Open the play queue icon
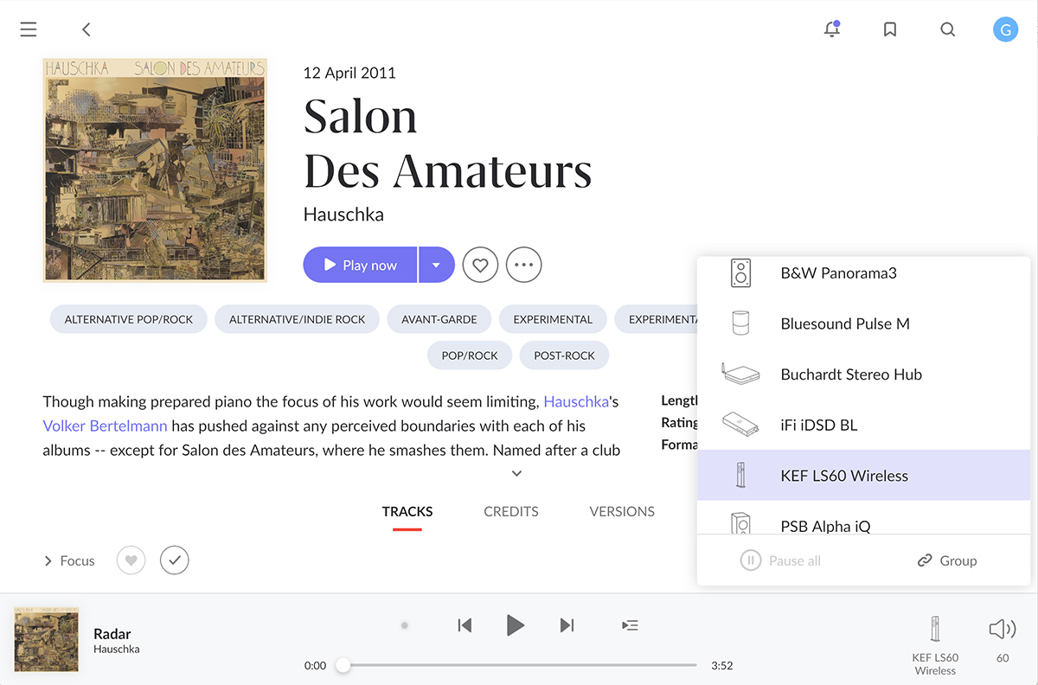Image resolution: width=1038 pixels, height=685 pixels. (631, 624)
